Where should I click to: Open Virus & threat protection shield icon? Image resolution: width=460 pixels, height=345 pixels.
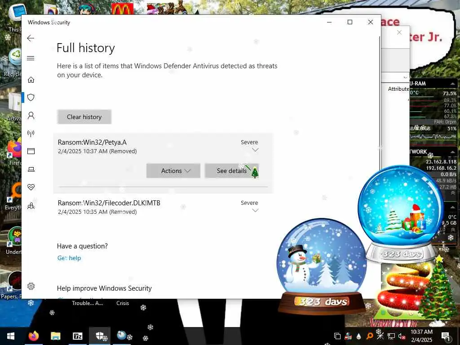(31, 97)
